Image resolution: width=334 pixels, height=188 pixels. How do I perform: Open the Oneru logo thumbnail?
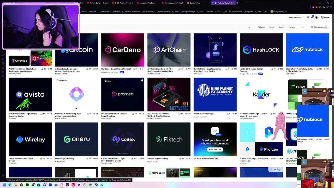(77, 139)
